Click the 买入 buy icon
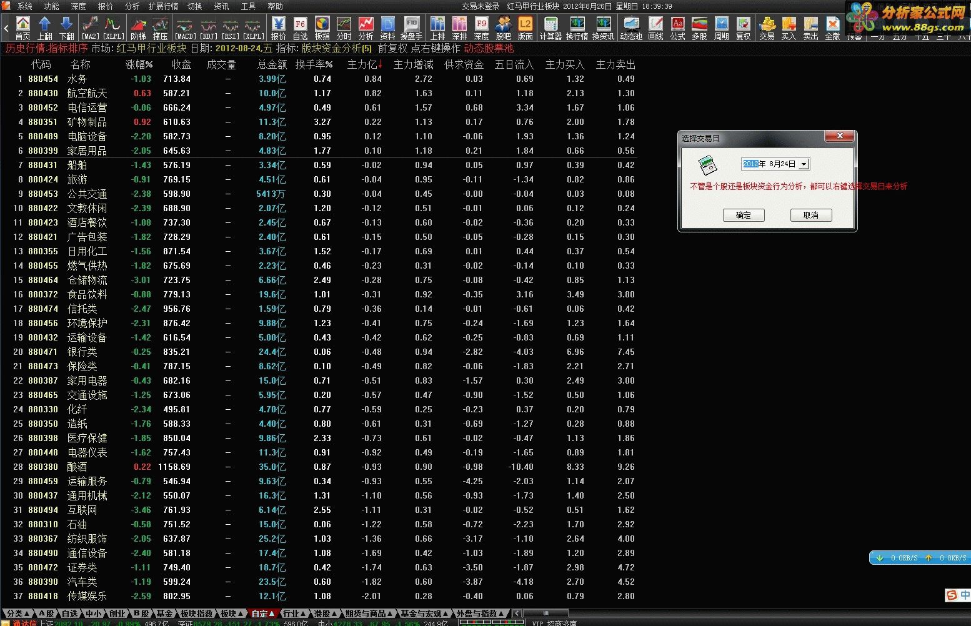Viewport: 971px width, 626px height. point(789,28)
